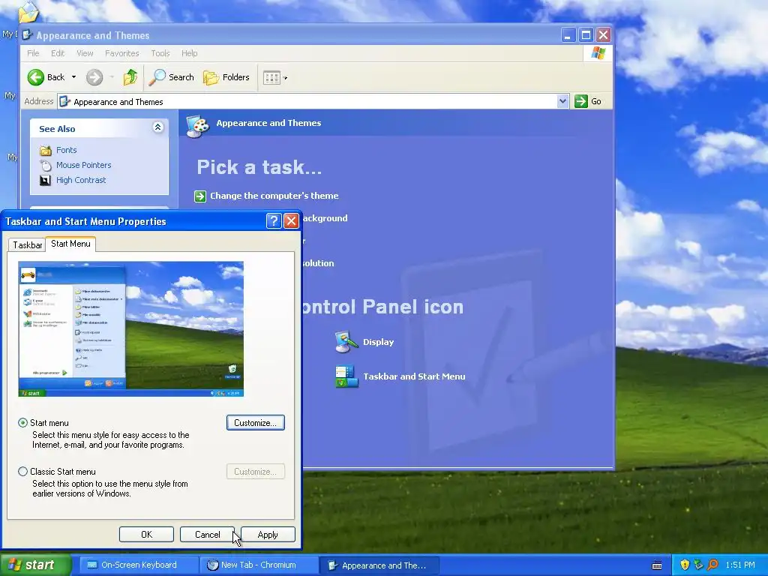This screenshot has width=768, height=576.
Task: Click the Forward arrow icon in toolbar
Action: [94, 77]
